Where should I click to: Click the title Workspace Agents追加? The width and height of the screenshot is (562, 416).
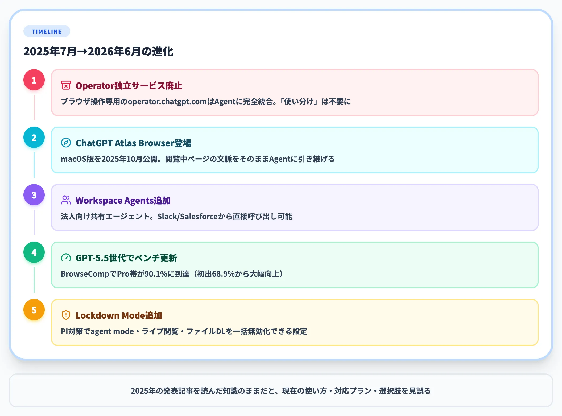click(x=123, y=201)
